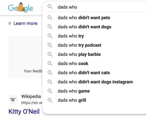
Task: Pick suggestion 'dads who didn't want dogs instagram'
Action: (x=94, y=82)
